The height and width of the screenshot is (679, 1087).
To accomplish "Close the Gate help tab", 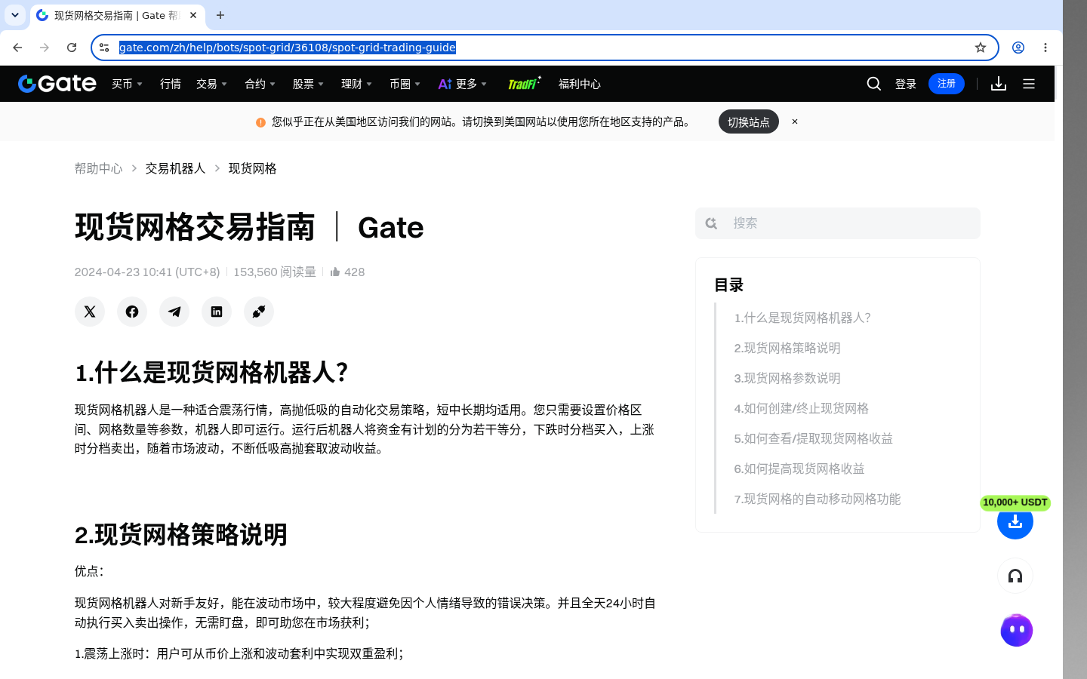I will click(x=193, y=15).
